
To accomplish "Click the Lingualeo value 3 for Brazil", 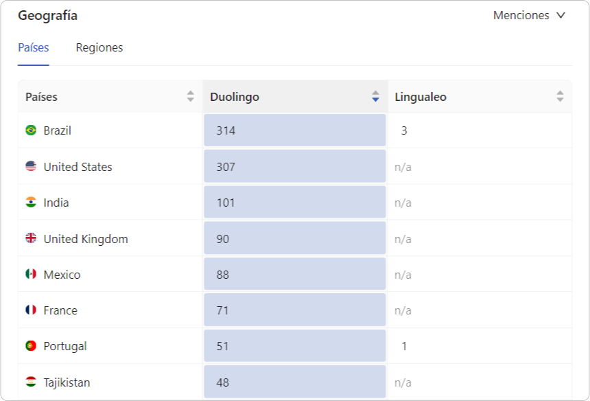I will 404,130.
